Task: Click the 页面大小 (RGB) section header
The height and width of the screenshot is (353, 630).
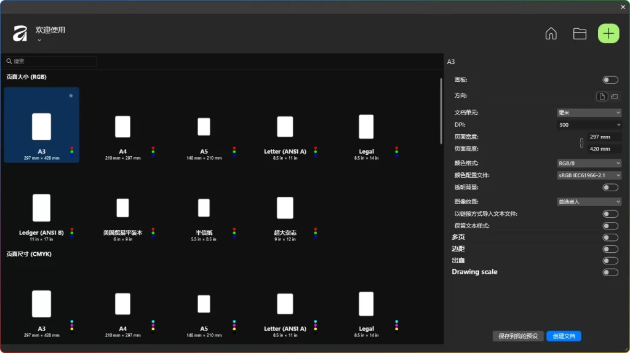Action: [x=26, y=77]
